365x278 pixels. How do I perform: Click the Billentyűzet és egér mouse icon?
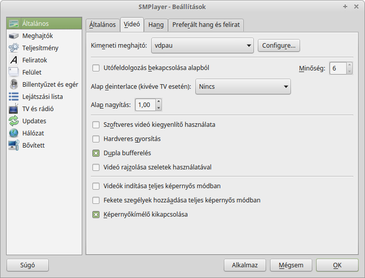[14, 84]
